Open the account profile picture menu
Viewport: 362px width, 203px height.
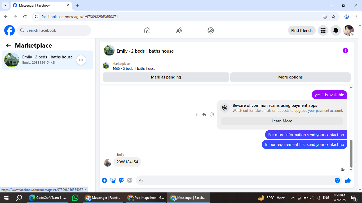coord(348,30)
